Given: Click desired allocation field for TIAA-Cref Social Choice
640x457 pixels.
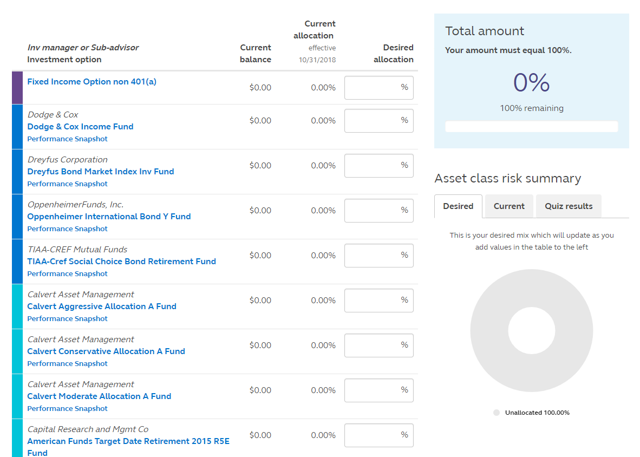Looking at the screenshot, I should [379, 256].
